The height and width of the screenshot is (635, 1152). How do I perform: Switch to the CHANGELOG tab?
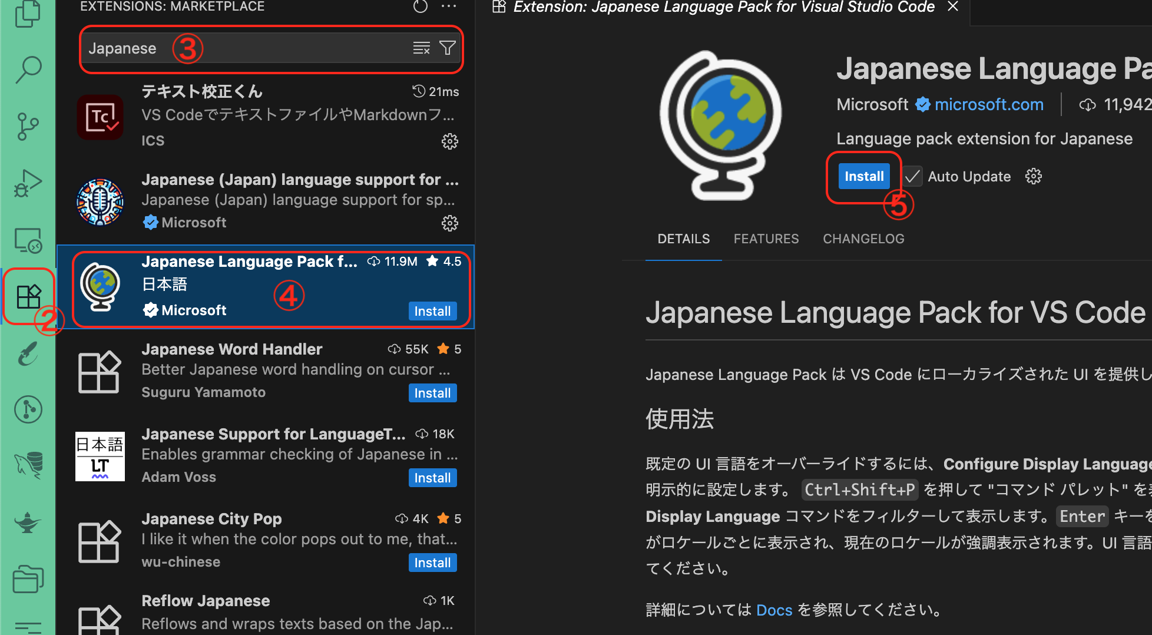tap(863, 239)
